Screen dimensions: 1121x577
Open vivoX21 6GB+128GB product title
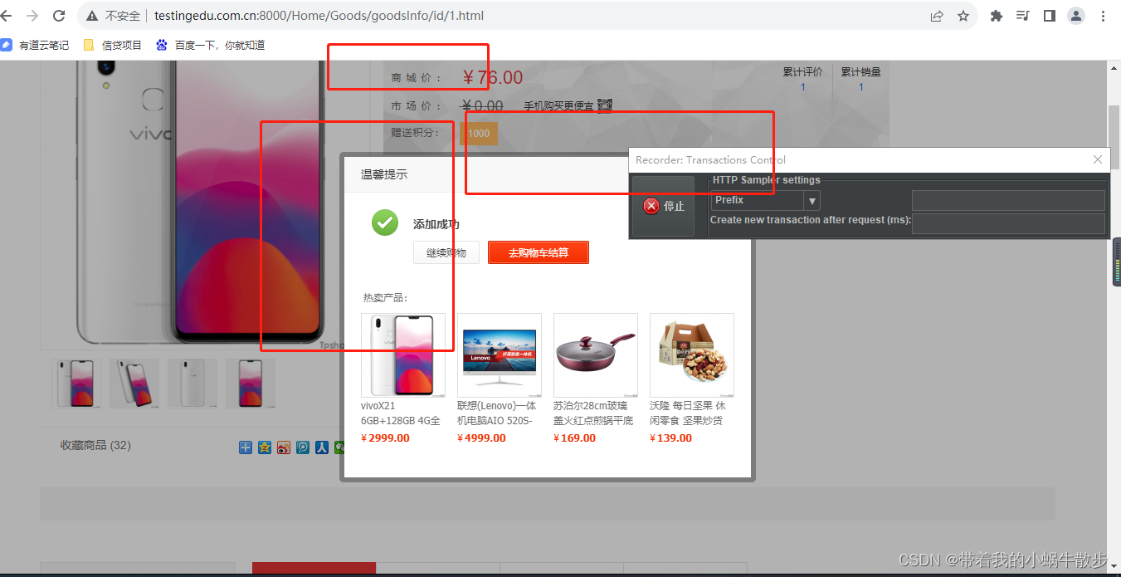pyautogui.click(x=402, y=413)
